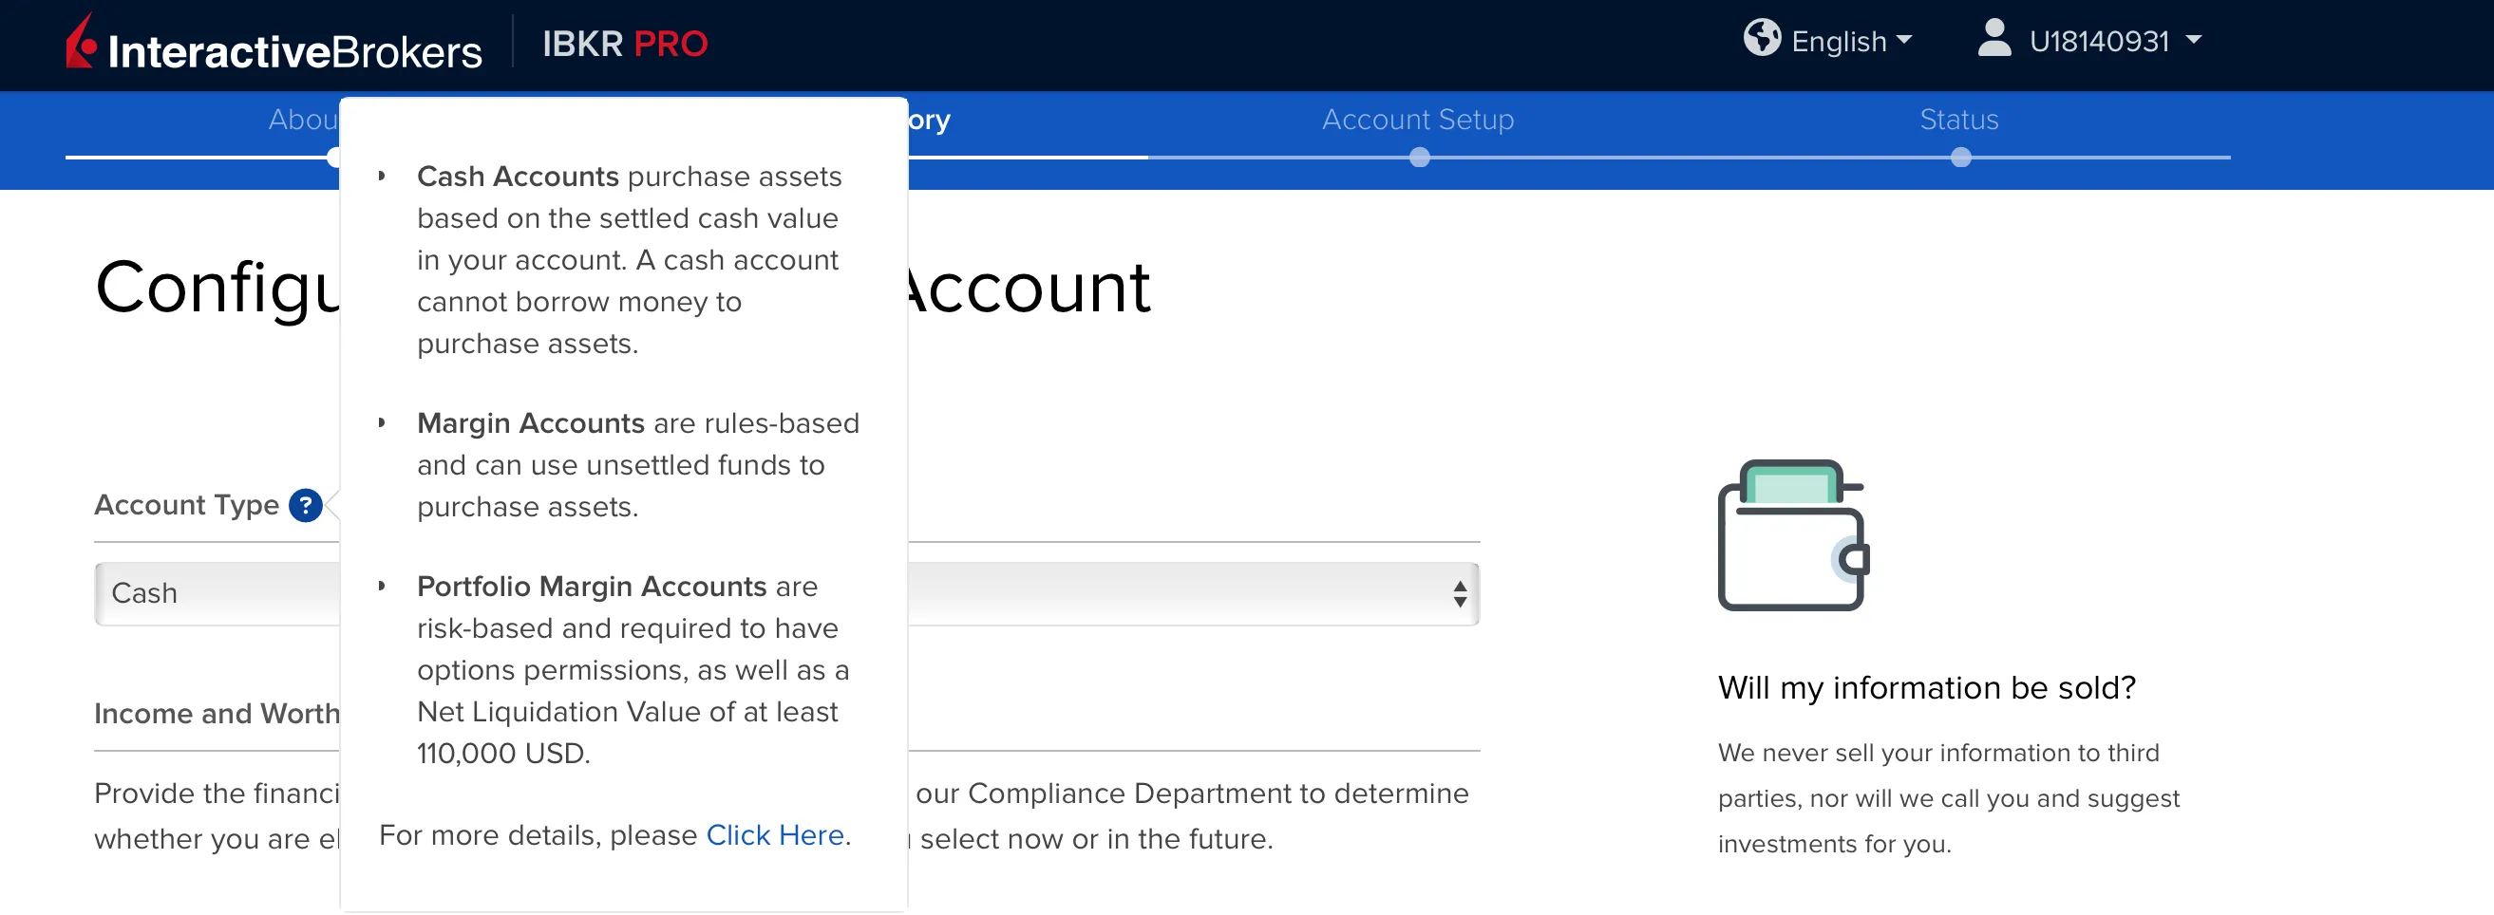
Task: Click the 'Will my information be sold?' heading
Action: pyautogui.click(x=1926, y=688)
